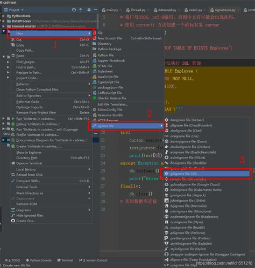
Task: Hide the Project tool window with the minus icon
Action: pyautogui.click(x=96, y=10)
